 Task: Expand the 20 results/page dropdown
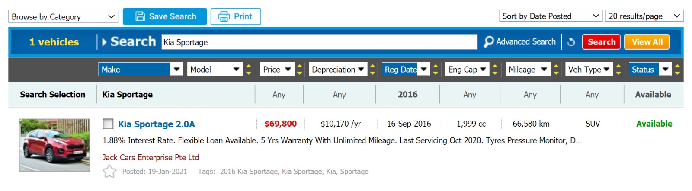(x=644, y=16)
